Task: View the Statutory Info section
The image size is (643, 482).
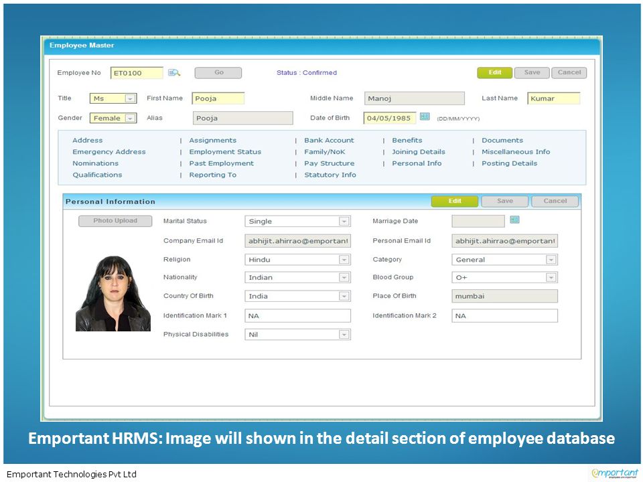Action: [x=330, y=175]
